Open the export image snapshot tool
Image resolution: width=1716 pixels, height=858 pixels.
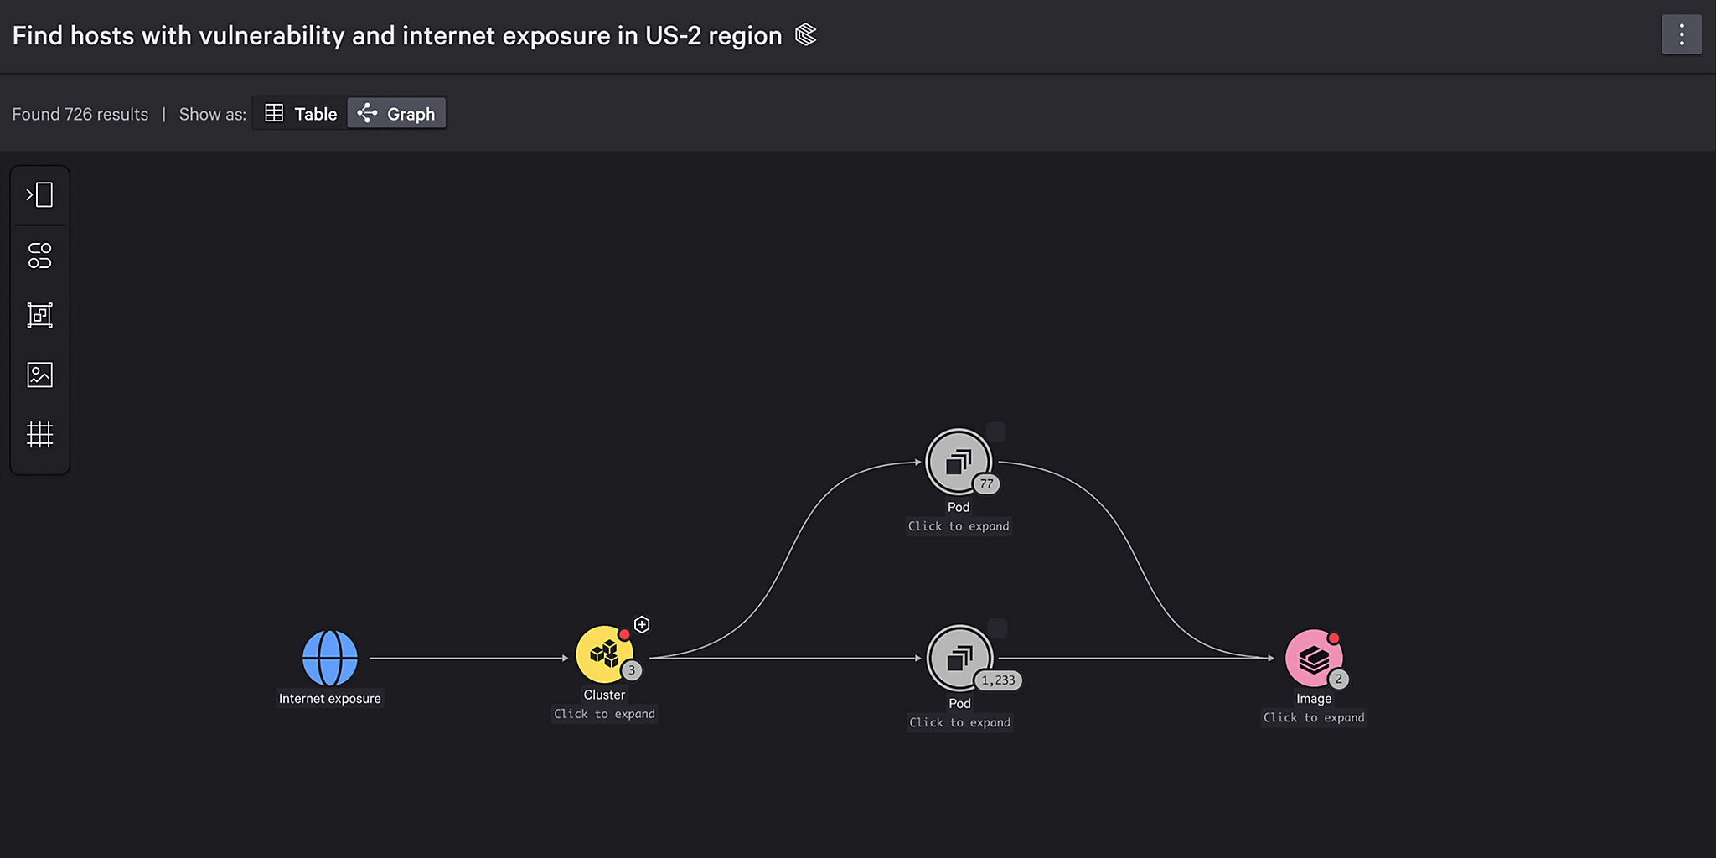click(x=39, y=375)
